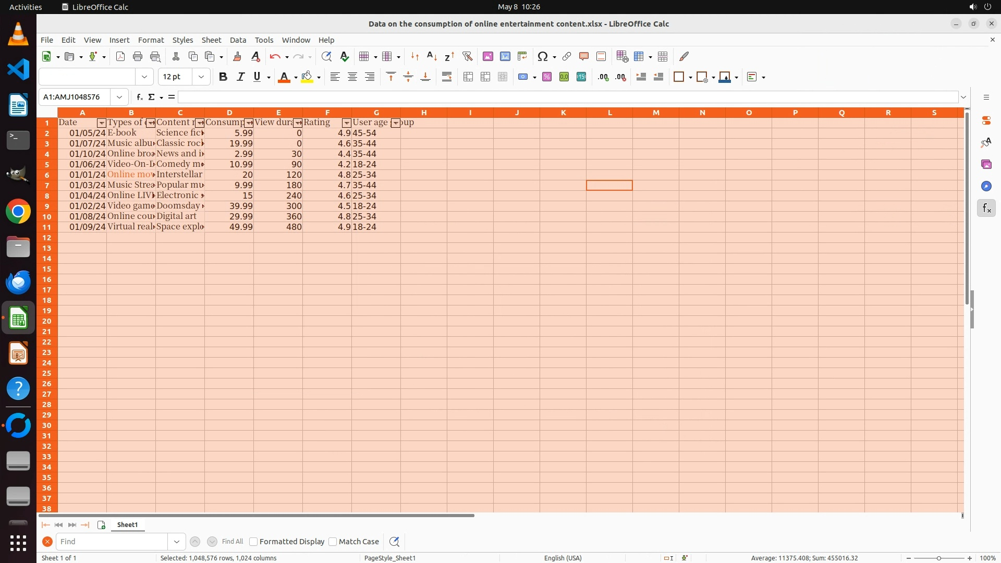Click inside the Find text field
This screenshot has height=563, width=1001.
tap(112, 542)
